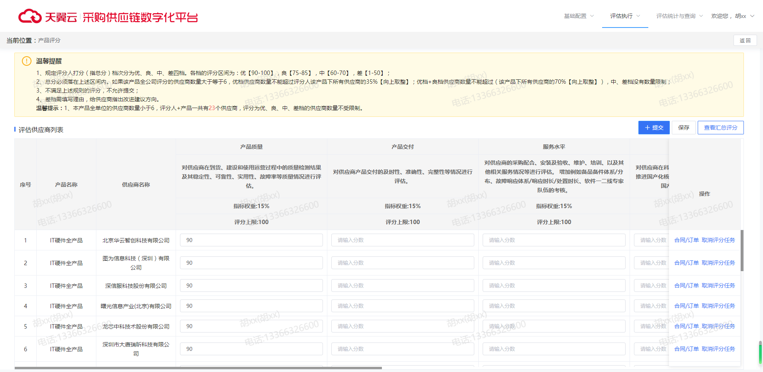The height and width of the screenshot is (372, 763).
Task: Click the 评估供应商列表 section title
Action: [x=41, y=130]
